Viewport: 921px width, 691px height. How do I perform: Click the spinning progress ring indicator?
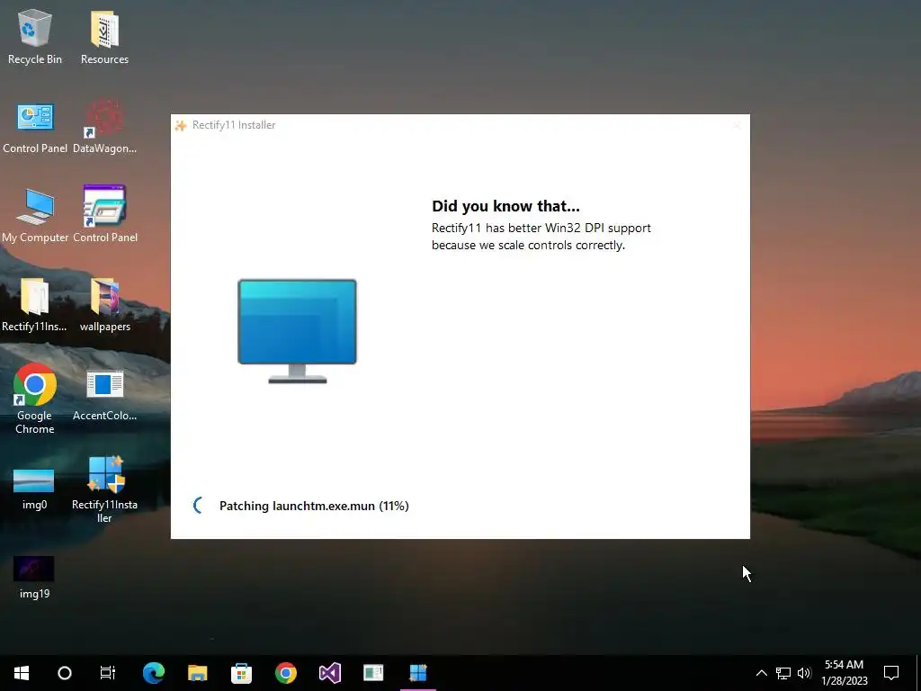click(x=199, y=506)
